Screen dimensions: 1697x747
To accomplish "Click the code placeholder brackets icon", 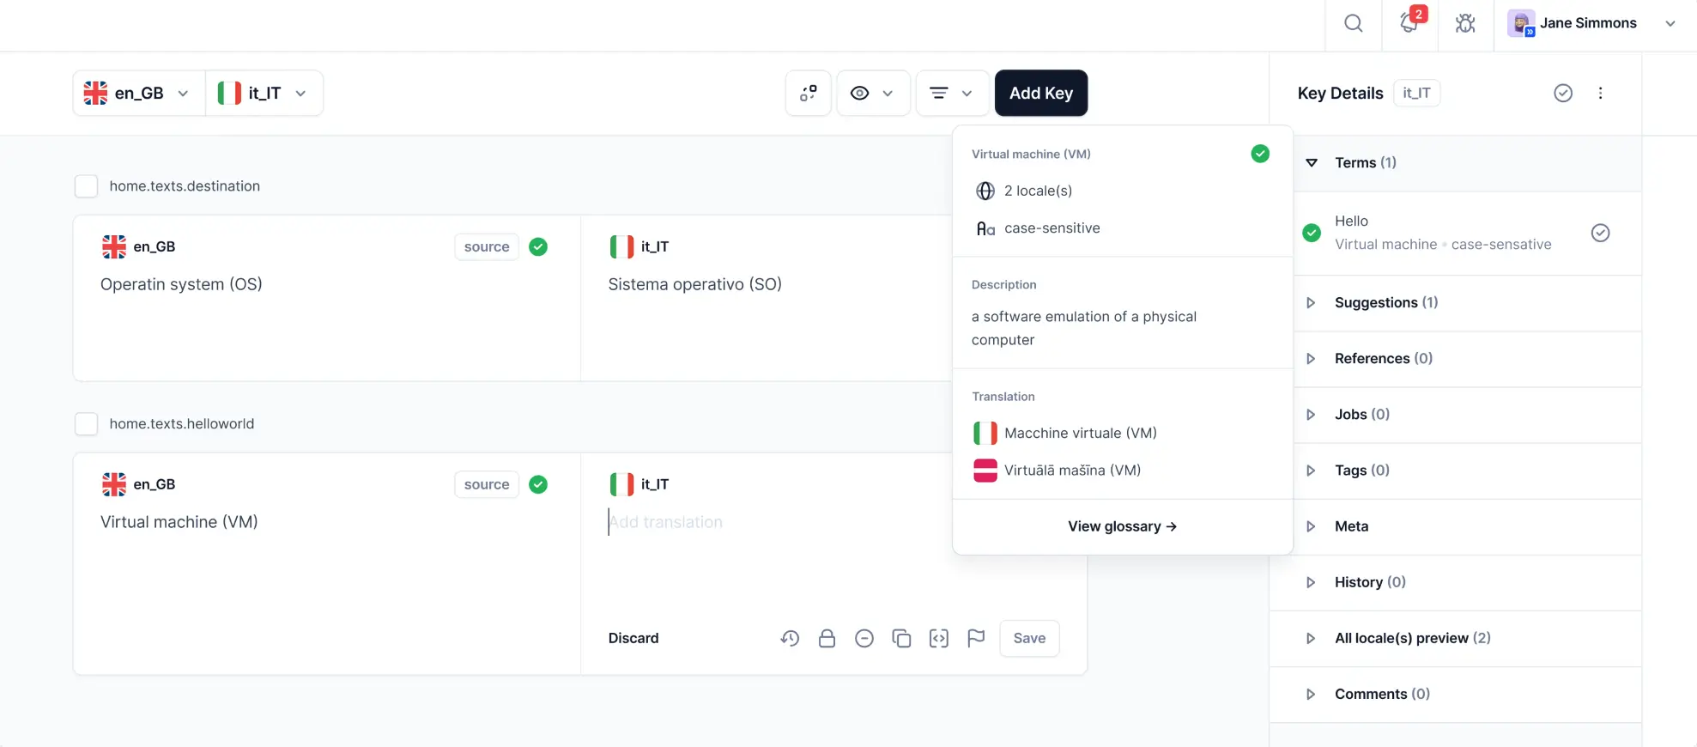I will pos(938,638).
